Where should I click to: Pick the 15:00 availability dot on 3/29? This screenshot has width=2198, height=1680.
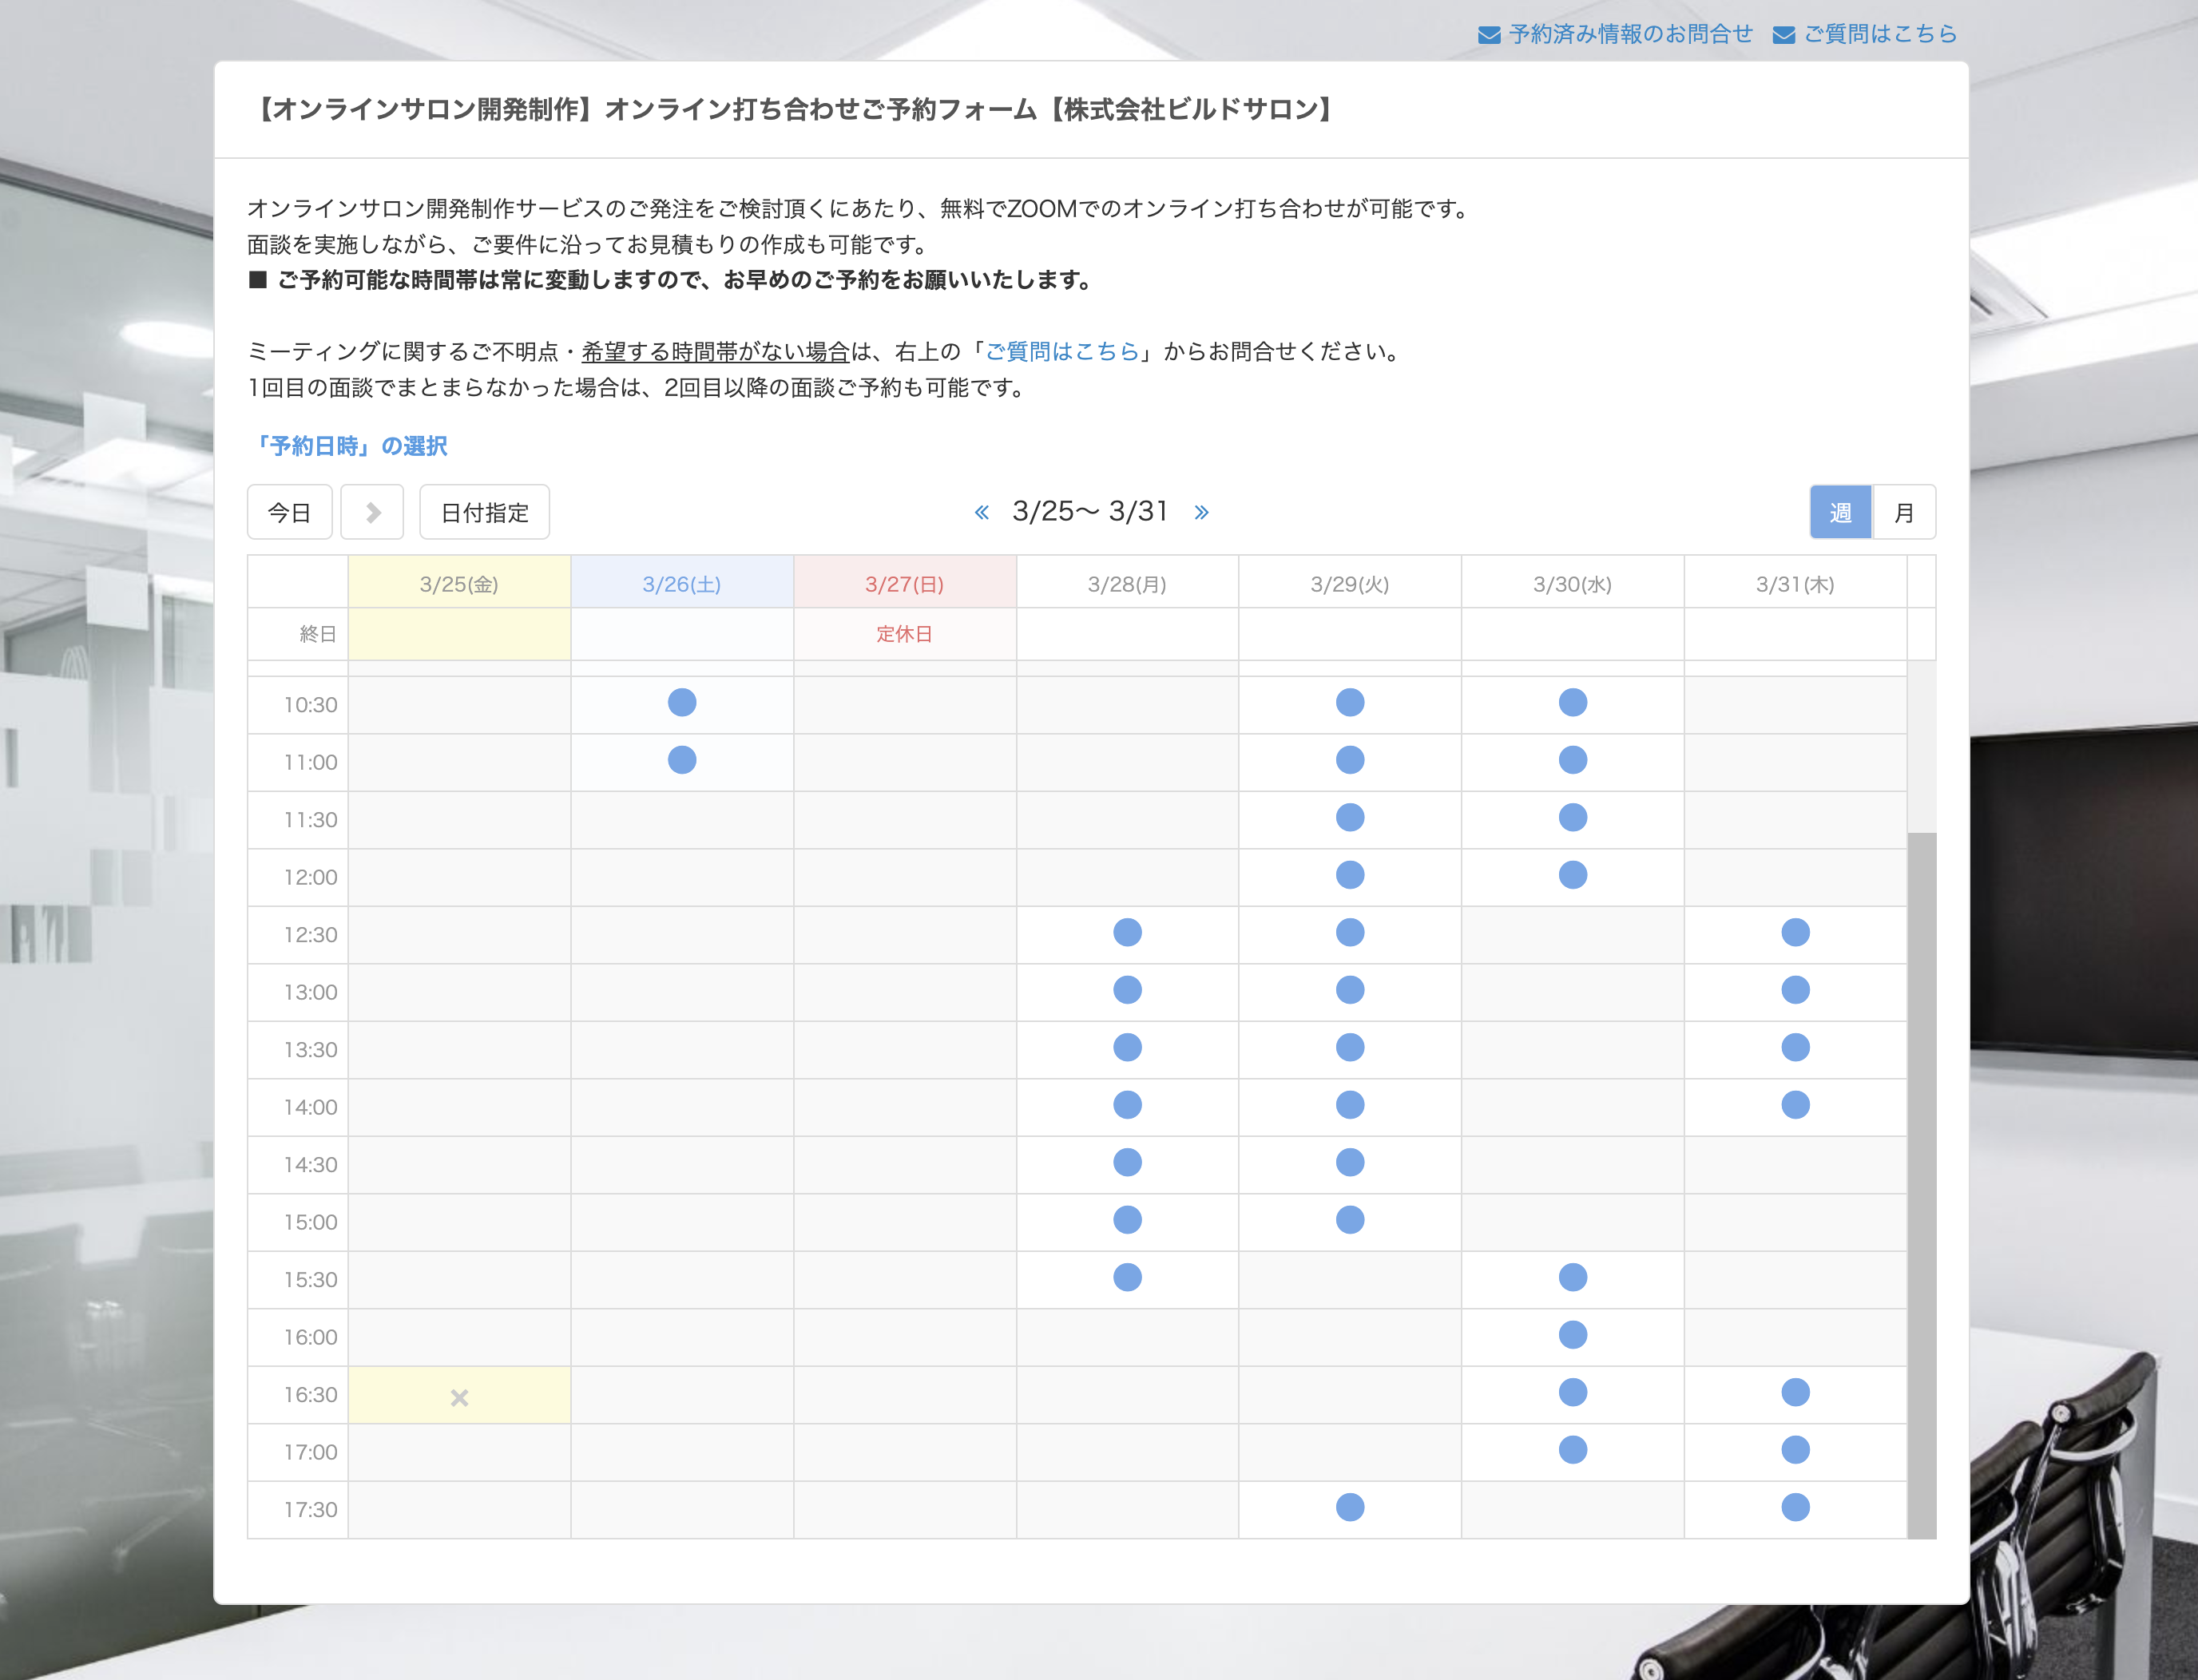coord(1349,1220)
